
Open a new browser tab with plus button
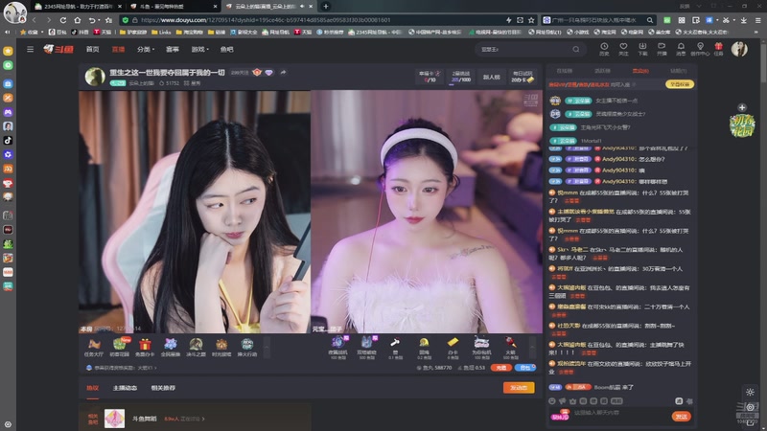[x=325, y=7]
